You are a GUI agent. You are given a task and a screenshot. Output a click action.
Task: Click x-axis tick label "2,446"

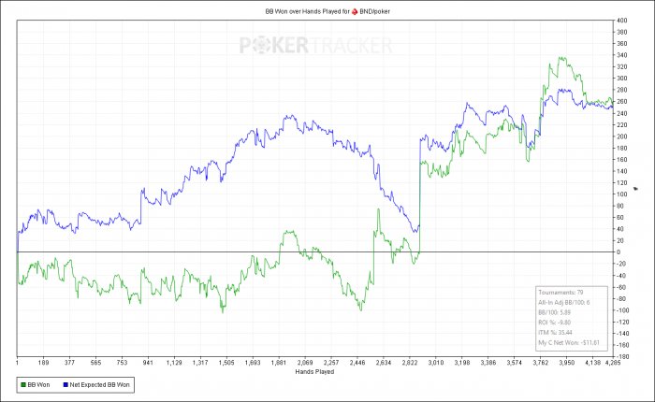pyautogui.click(x=357, y=363)
